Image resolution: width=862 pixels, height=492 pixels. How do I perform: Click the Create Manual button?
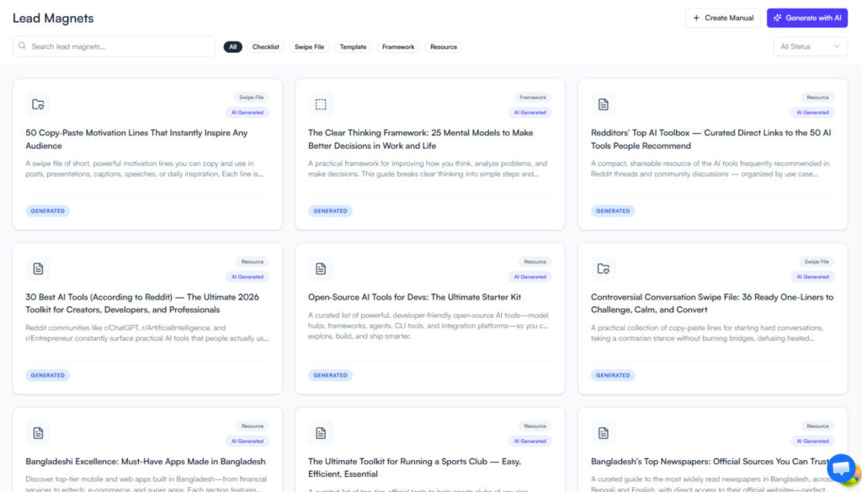[x=722, y=18]
